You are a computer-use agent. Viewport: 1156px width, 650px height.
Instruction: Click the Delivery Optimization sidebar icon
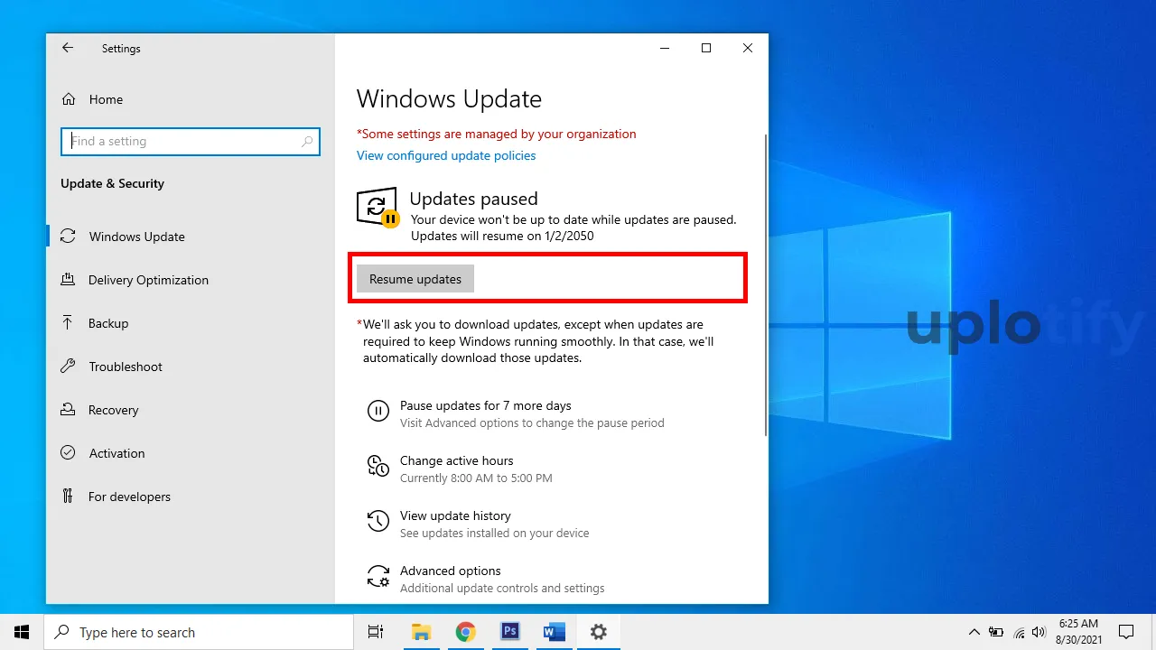pyautogui.click(x=68, y=280)
